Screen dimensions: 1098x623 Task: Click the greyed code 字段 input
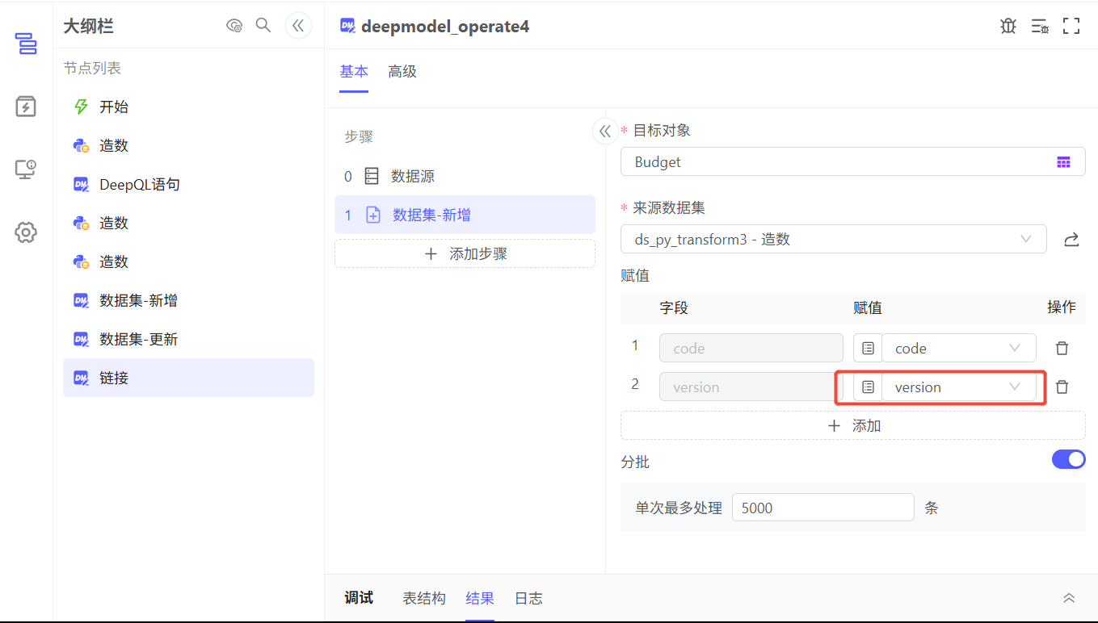[751, 349]
